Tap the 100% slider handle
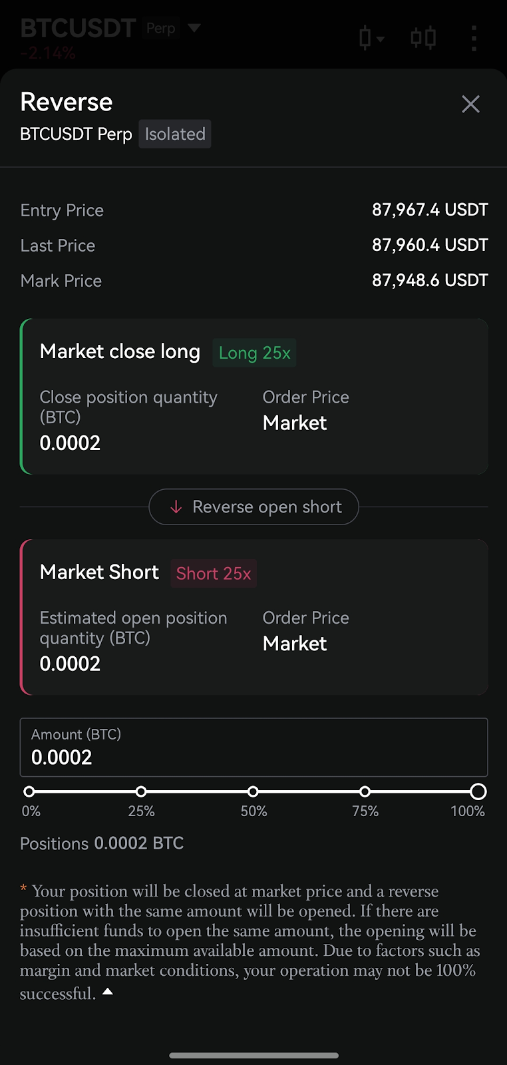 pyautogui.click(x=478, y=791)
